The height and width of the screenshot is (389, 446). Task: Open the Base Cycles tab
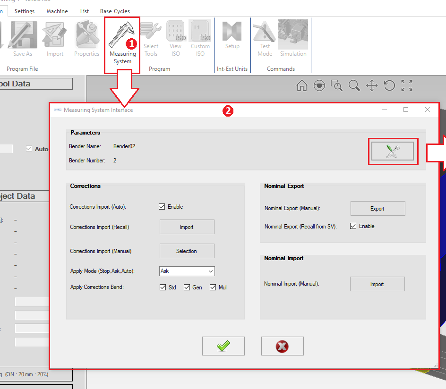(115, 11)
